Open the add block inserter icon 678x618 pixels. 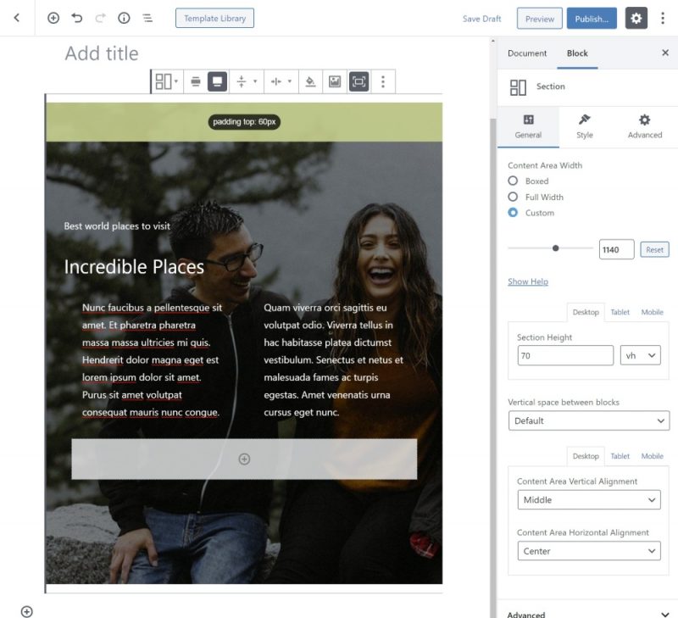(53, 18)
